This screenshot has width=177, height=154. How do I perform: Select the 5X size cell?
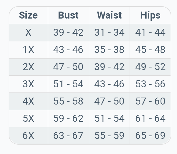tap(28, 119)
